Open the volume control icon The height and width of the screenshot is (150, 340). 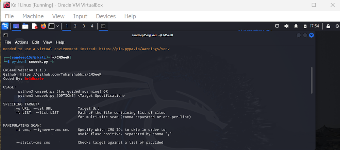(x=286, y=26)
